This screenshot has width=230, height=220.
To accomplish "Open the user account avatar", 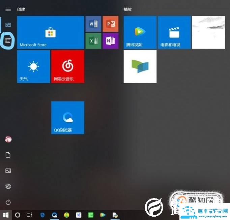I will point(8,139).
